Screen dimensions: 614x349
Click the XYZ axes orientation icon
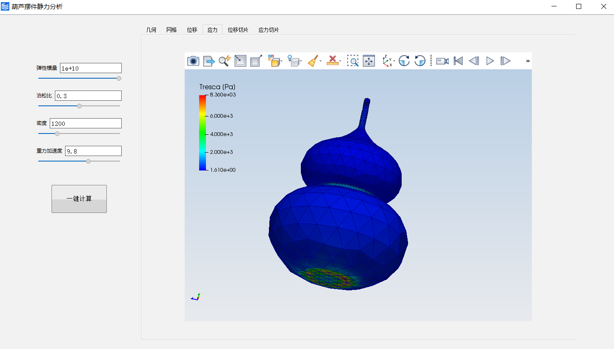(387, 61)
